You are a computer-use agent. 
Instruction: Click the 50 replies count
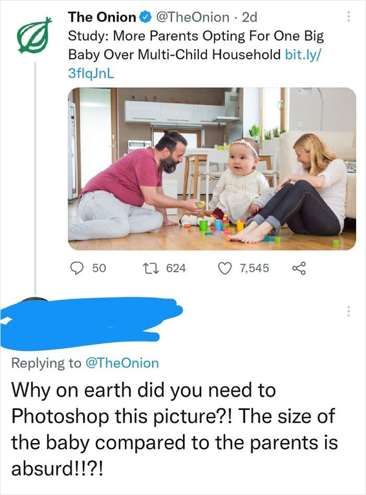pos(99,268)
